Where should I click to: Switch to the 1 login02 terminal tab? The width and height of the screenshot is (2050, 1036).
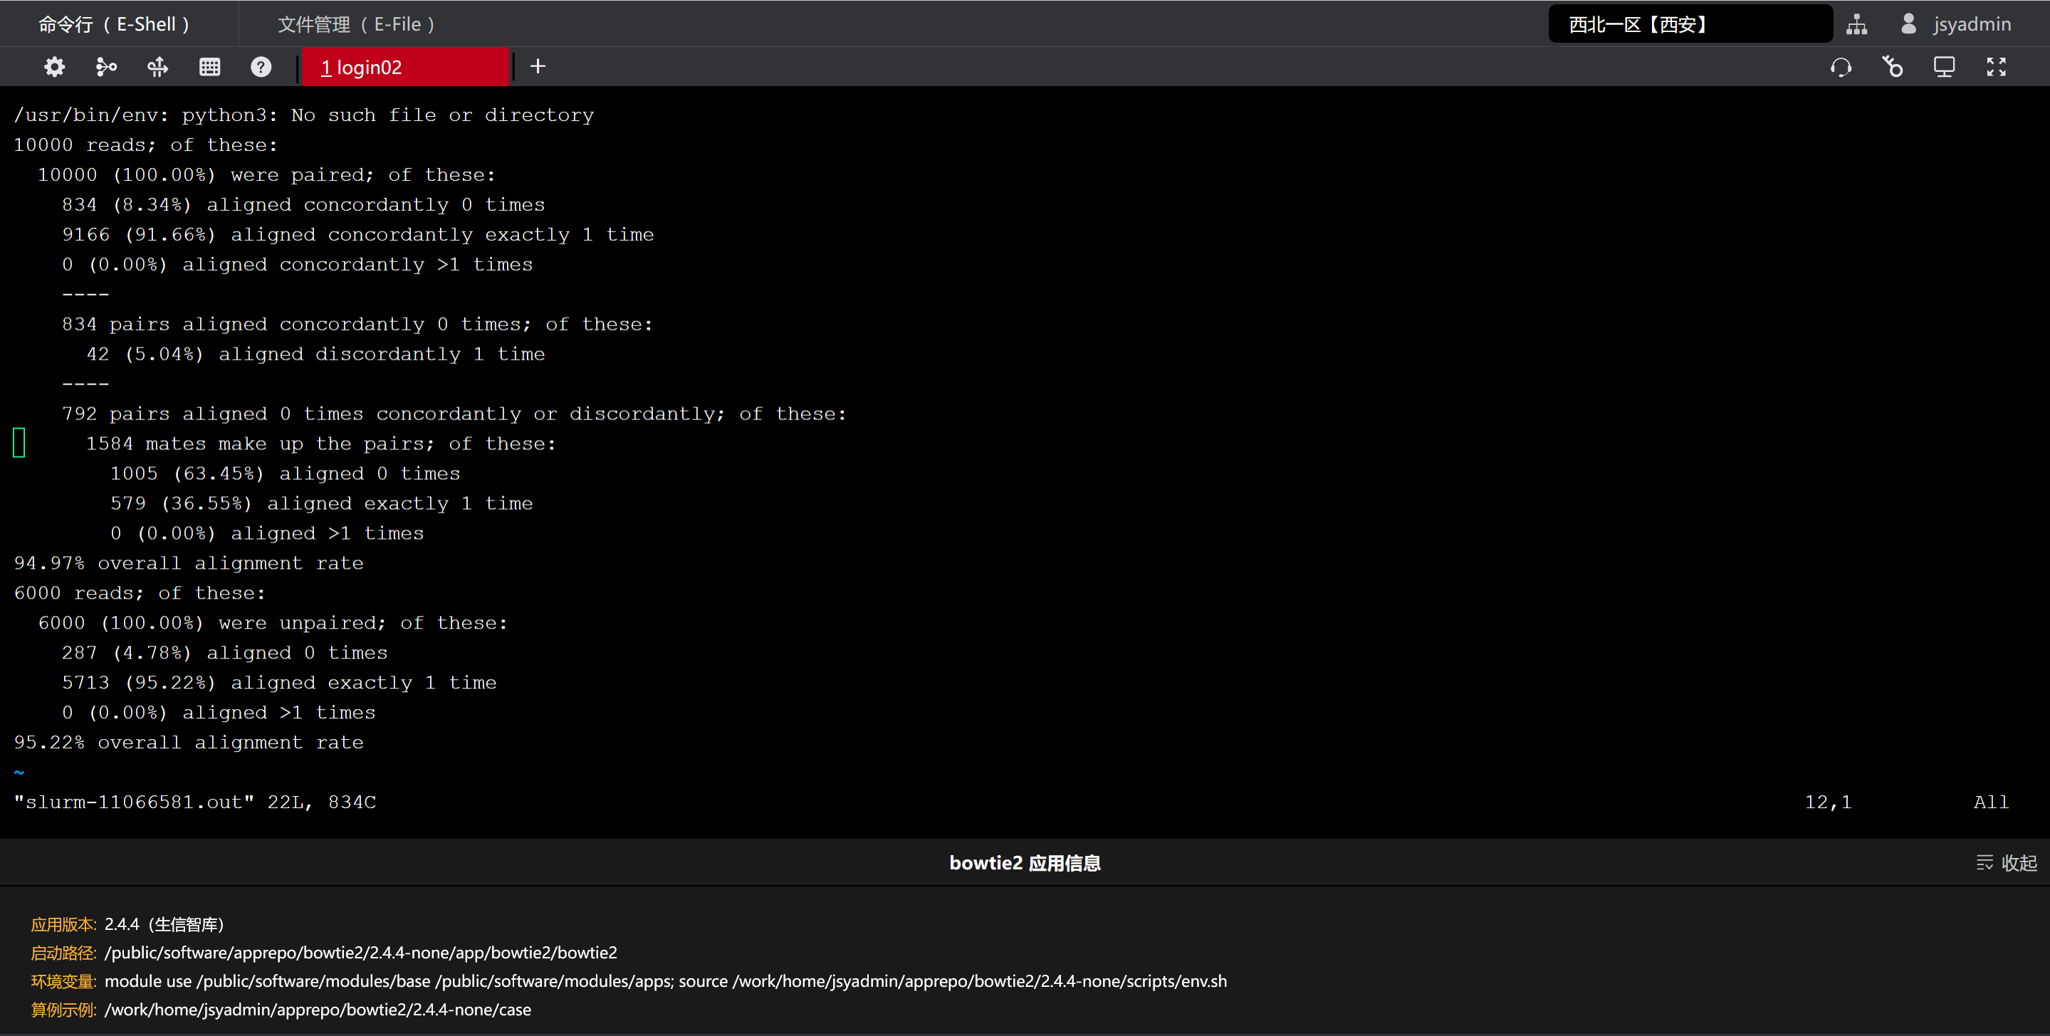(405, 67)
